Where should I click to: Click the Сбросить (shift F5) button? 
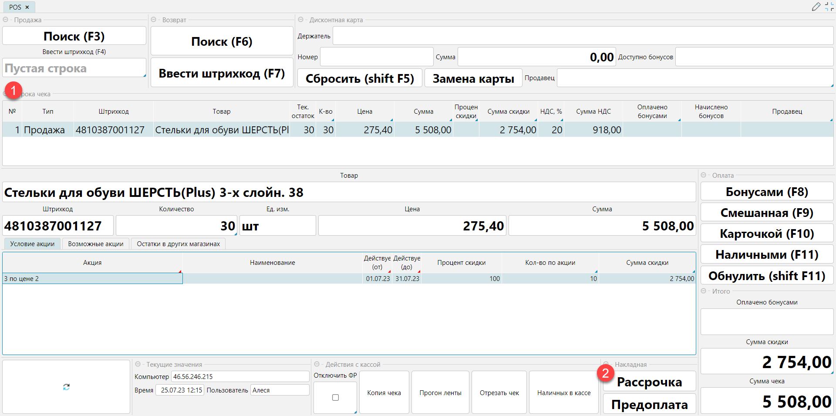point(360,78)
